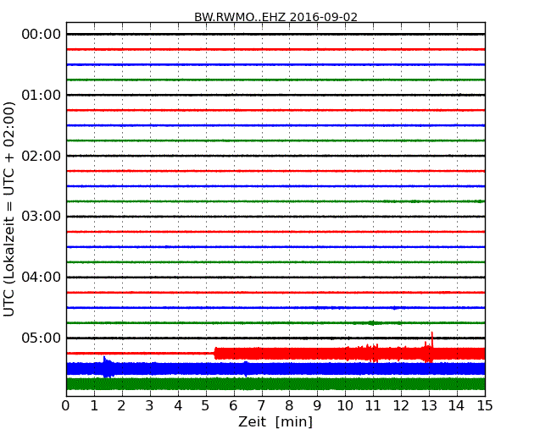Click x-axis tick label 13

pos(429,406)
